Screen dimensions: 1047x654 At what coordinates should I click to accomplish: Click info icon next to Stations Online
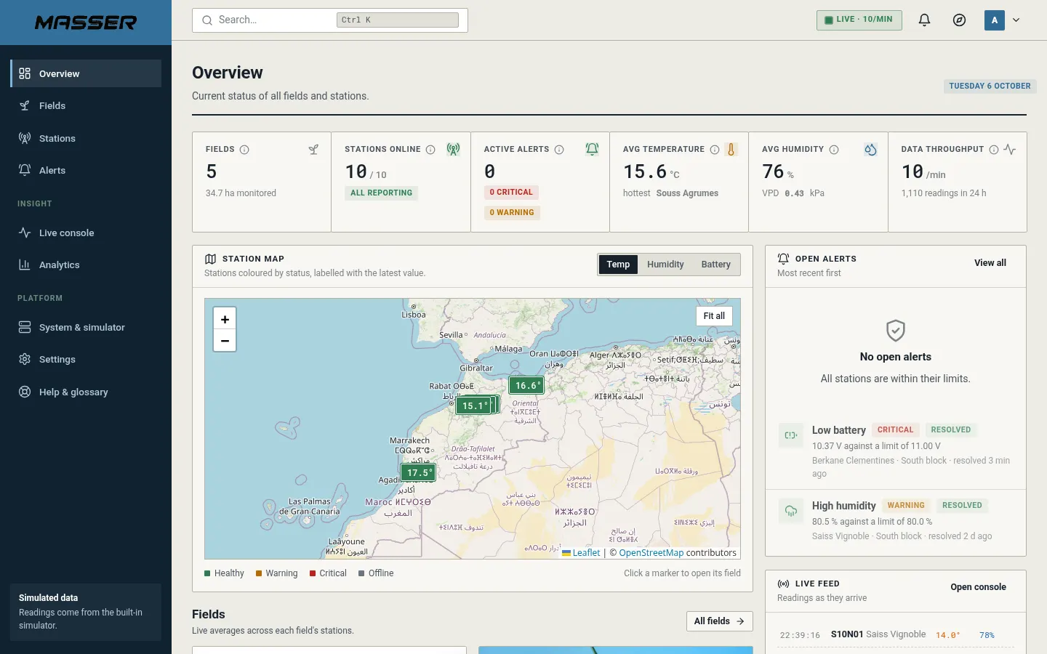pos(430,150)
